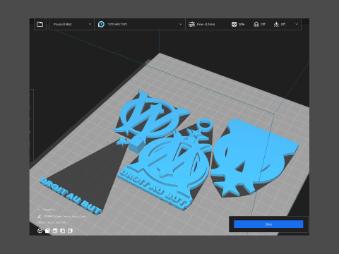Switch to the front view cube icon
Screen dimensions: 339x254
click(x=47, y=231)
